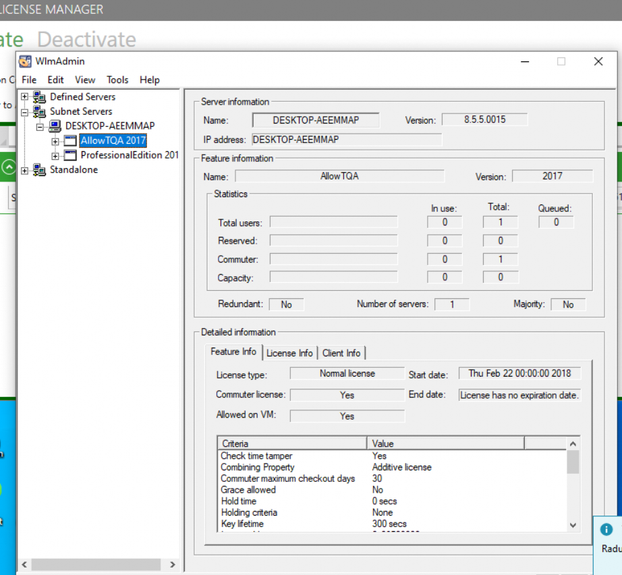Click the Number of servers field
Viewport: 622px width, 575px height.
pyautogui.click(x=452, y=304)
